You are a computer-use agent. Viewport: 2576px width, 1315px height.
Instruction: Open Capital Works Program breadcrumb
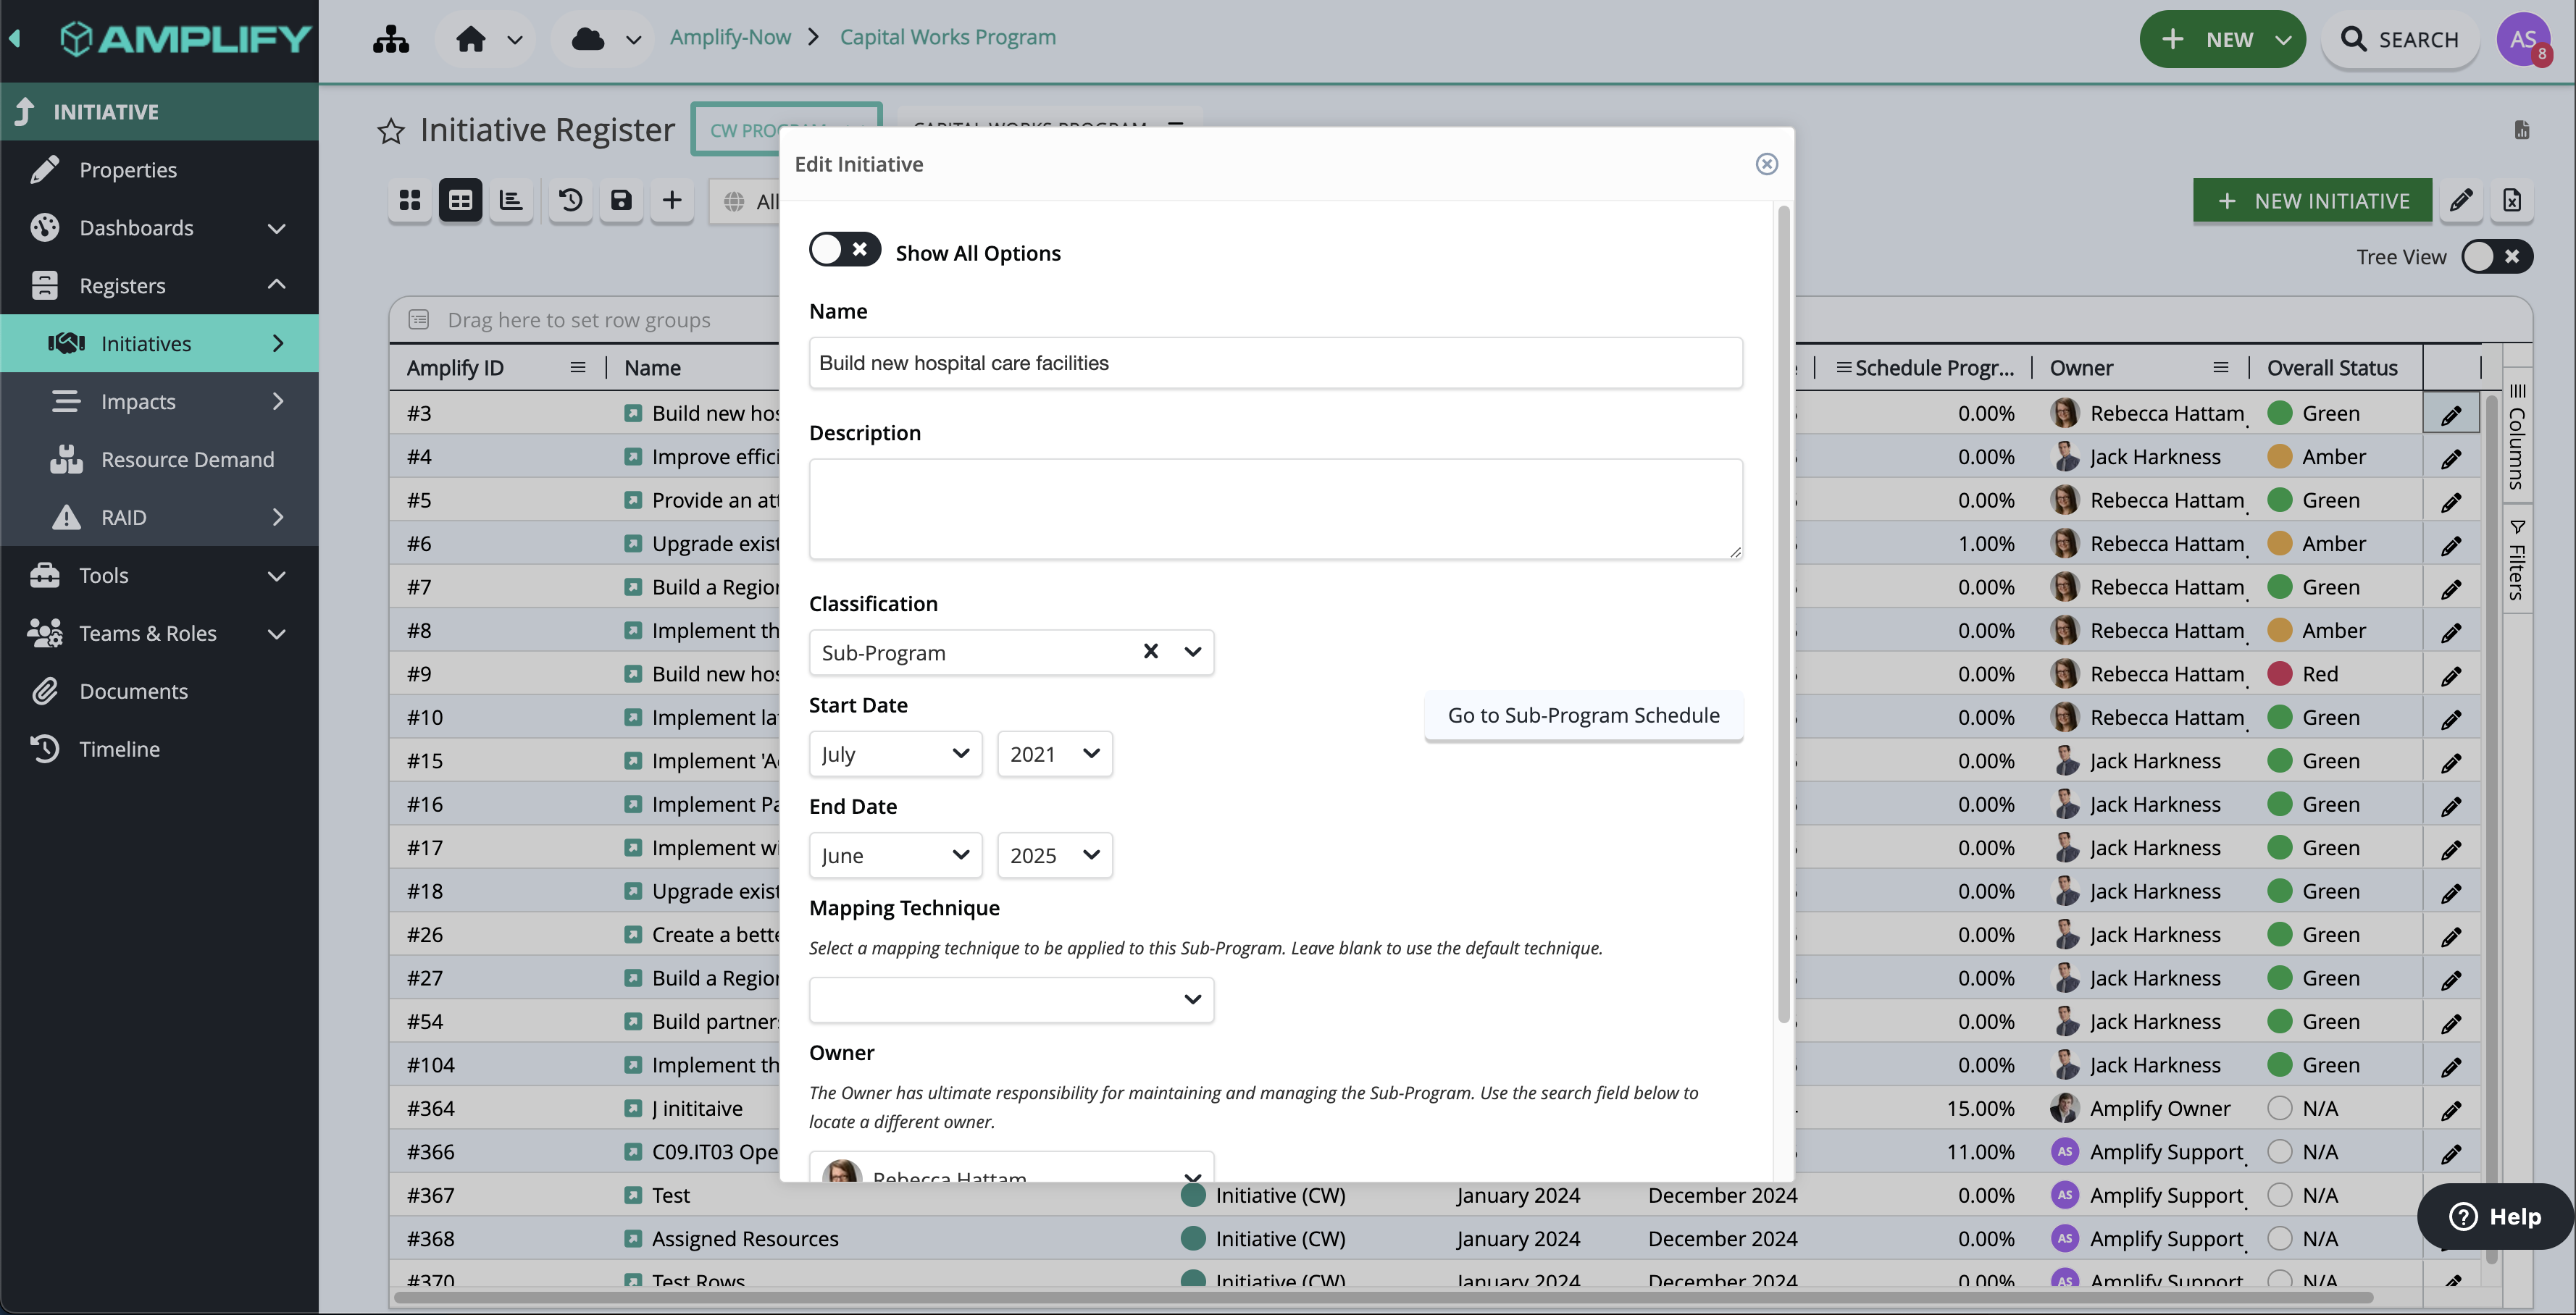[947, 37]
